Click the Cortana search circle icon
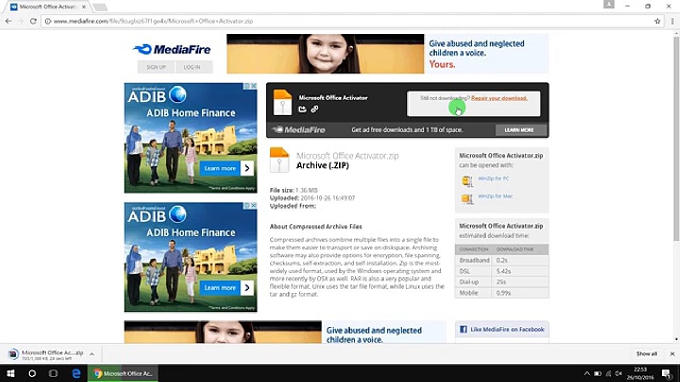This screenshot has width=680, height=382. 32,374
